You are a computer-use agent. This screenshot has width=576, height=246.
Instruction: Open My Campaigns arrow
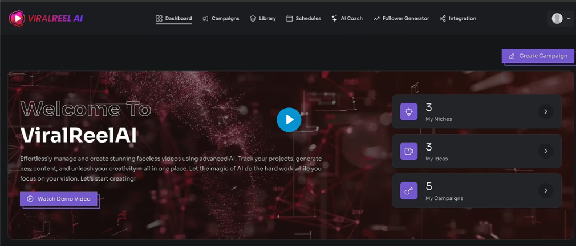[546, 190]
